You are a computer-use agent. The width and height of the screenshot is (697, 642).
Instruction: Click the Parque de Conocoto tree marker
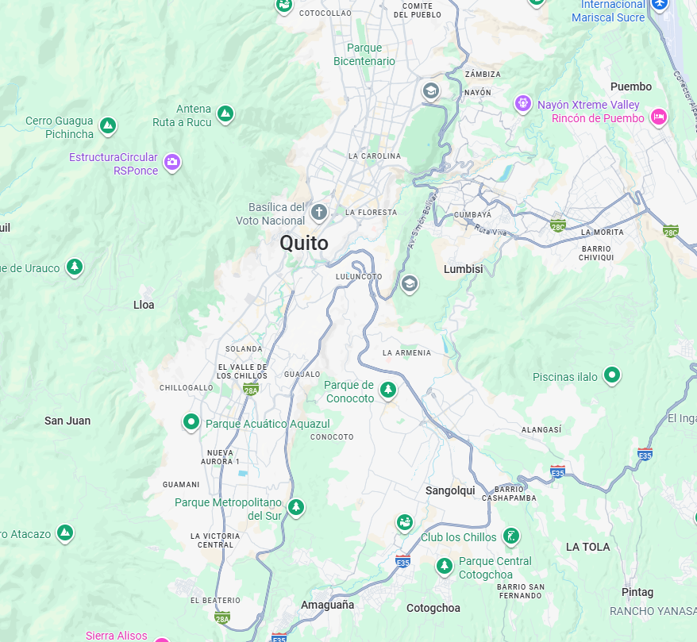pyautogui.click(x=388, y=390)
